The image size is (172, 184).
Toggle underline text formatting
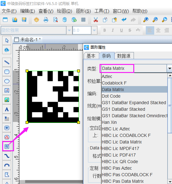click(121, 30)
